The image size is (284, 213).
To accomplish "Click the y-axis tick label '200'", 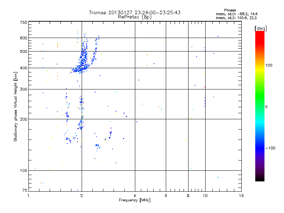I will point(23,119).
